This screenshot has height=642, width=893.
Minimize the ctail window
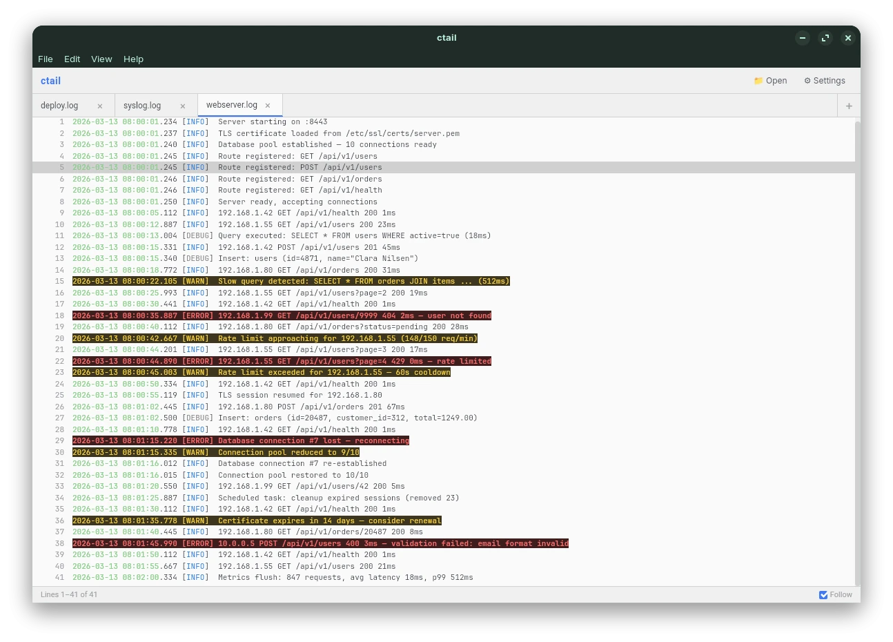tap(802, 38)
